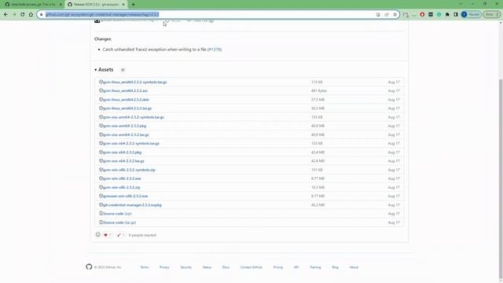Open the tab search chevron

pos(461,4)
